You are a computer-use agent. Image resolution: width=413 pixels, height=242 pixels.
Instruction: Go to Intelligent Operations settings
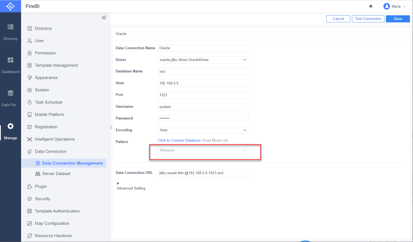tap(55, 139)
